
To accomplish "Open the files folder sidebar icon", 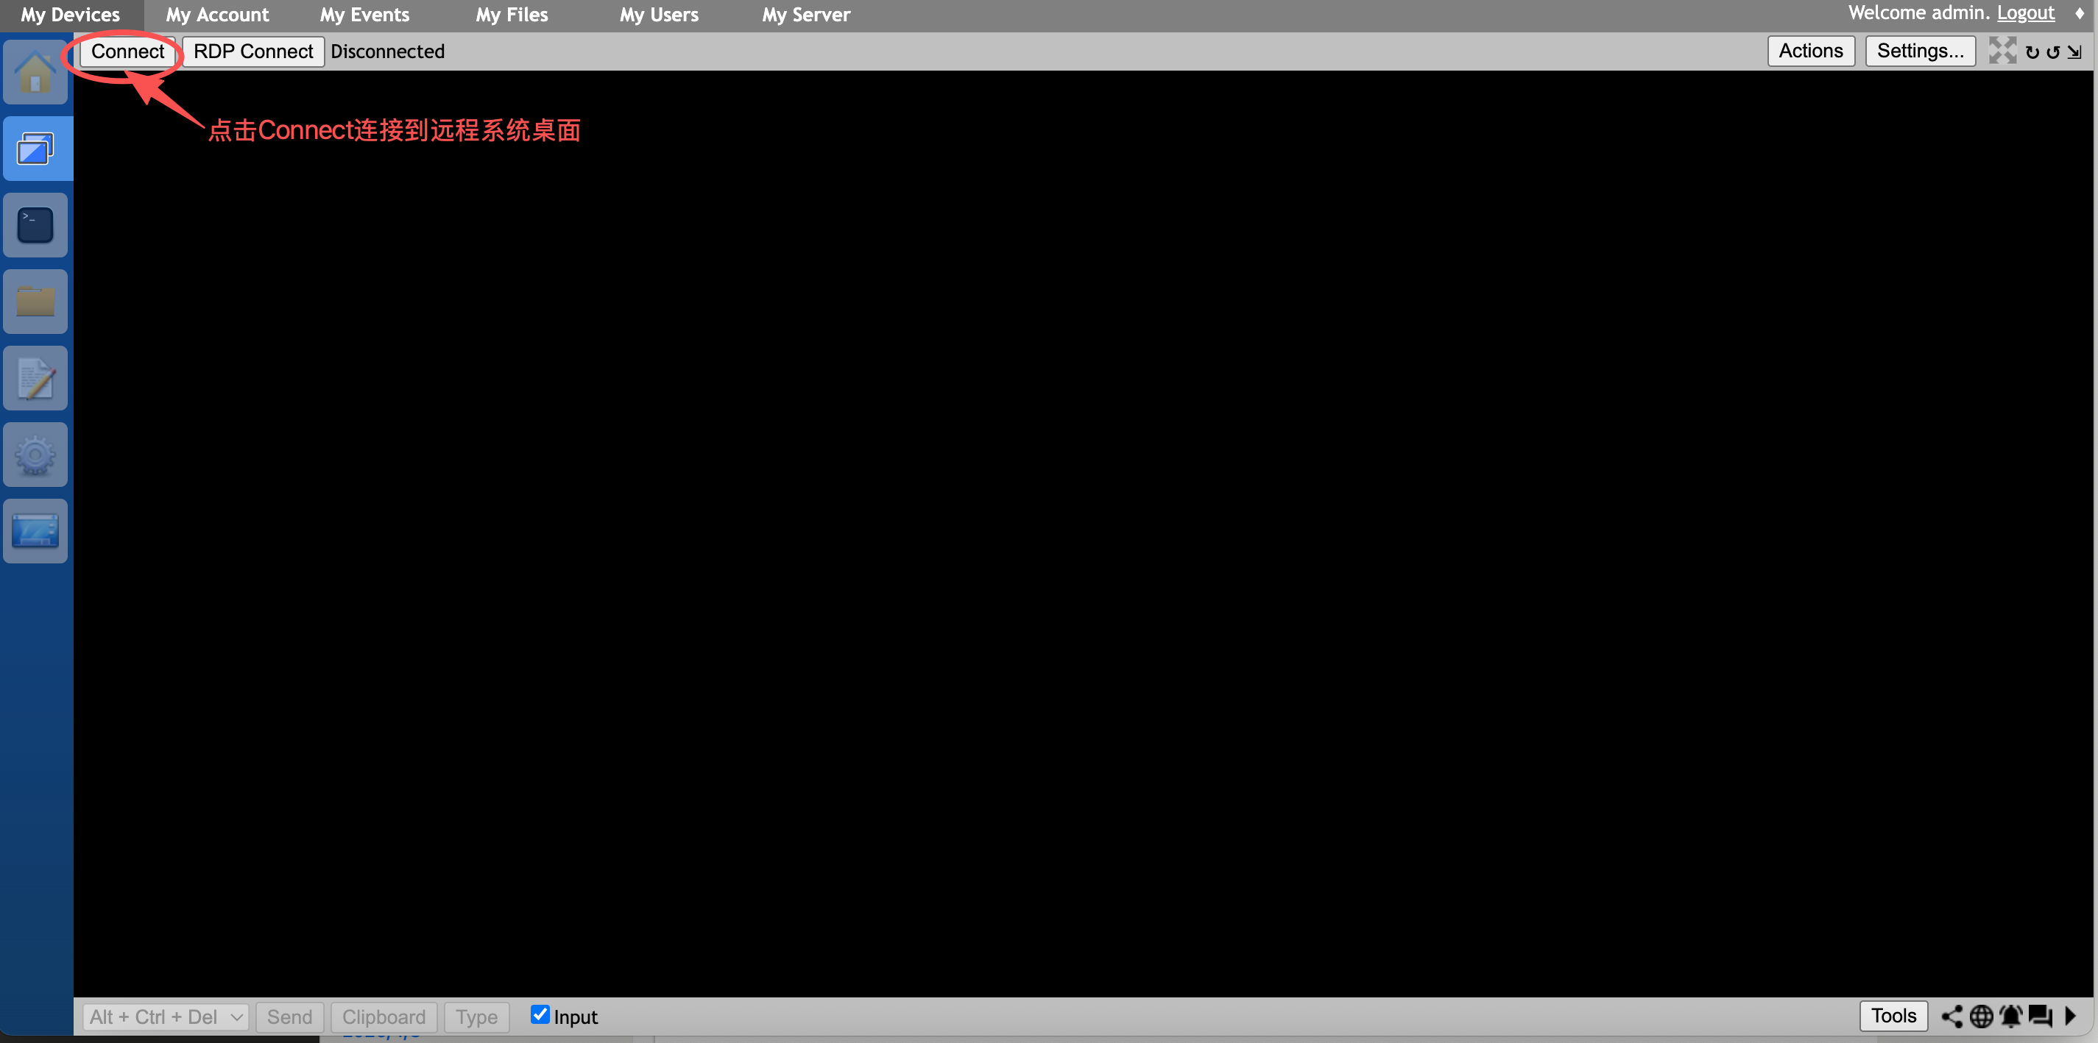I will (x=35, y=302).
